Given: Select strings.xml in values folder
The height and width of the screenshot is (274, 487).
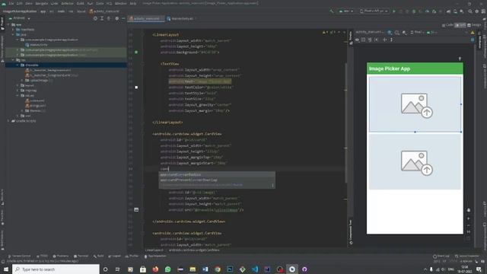Looking at the screenshot, I should (x=36, y=106).
